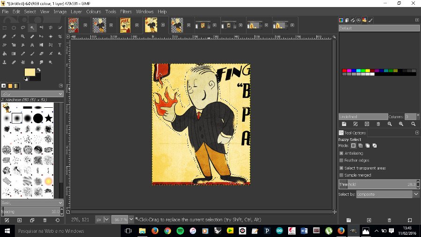421x237 pixels.
Task: Click the palette editor save icon
Action: click(x=344, y=124)
